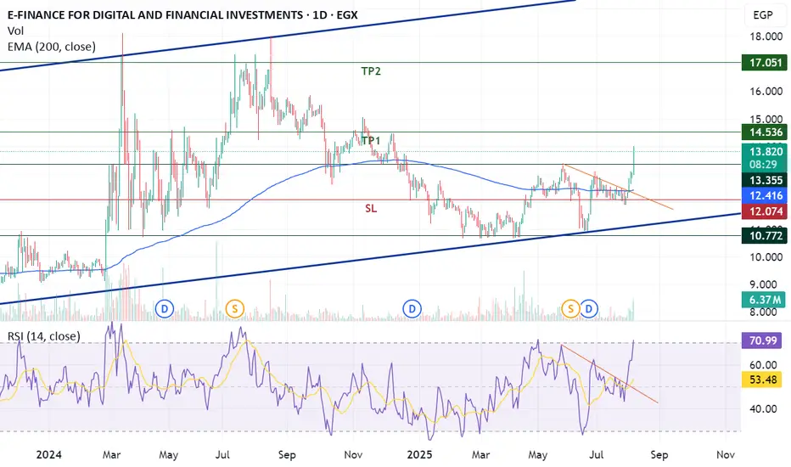Click the TP2 text label
Screen dimensions: 791x467
tap(371, 71)
